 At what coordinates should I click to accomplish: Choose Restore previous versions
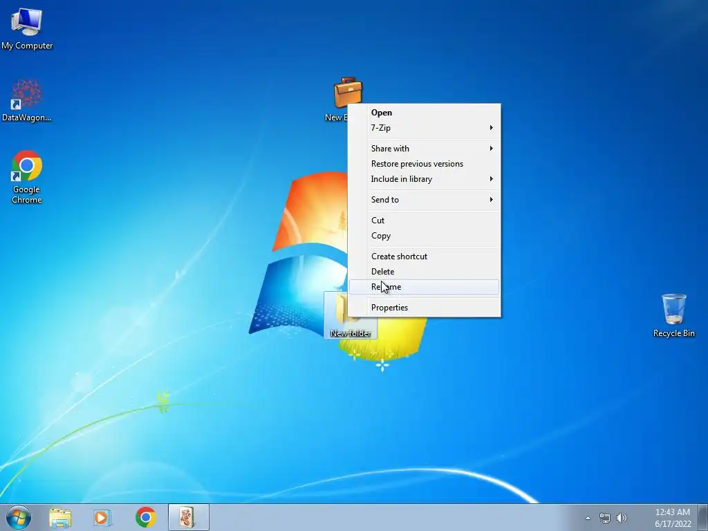tap(424, 164)
